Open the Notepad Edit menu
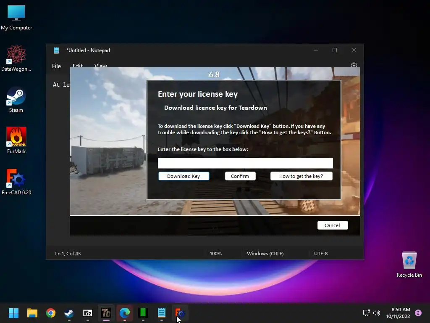This screenshot has width=430, height=323. 78,66
